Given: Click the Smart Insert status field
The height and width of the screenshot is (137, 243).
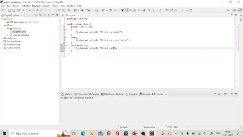Looking at the screenshot, I should click(x=149, y=127).
